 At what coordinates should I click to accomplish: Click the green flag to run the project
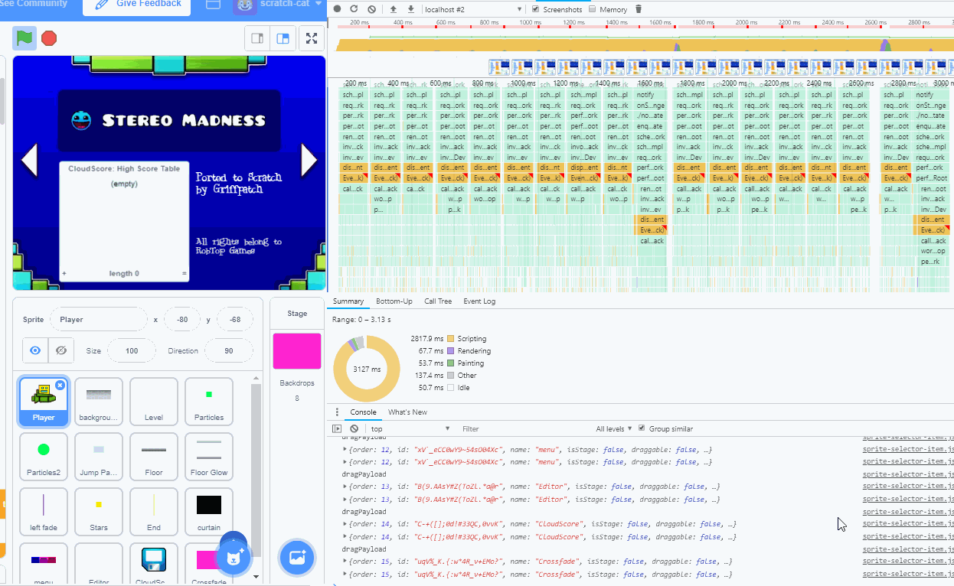25,36
